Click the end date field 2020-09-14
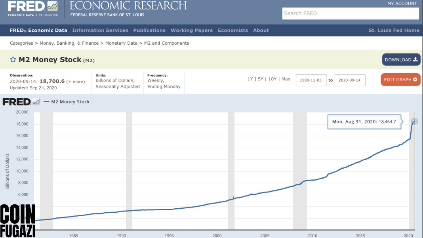Viewport: 423px width, 238px height. pyautogui.click(x=350, y=80)
